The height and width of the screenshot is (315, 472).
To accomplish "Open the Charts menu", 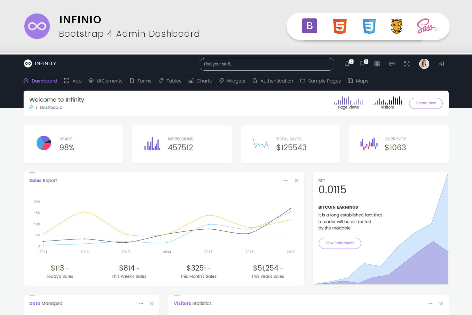I will (x=200, y=81).
